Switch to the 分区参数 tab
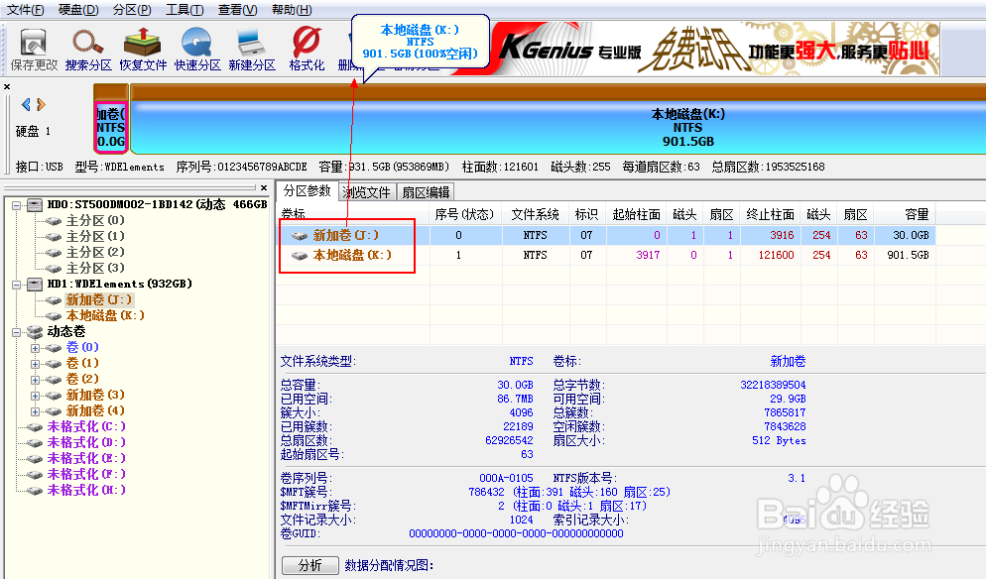Viewport: 986px width, 579px height. pos(307,191)
